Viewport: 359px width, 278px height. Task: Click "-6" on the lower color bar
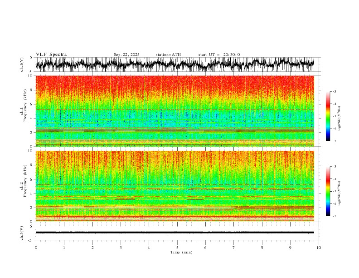coord(334,204)
